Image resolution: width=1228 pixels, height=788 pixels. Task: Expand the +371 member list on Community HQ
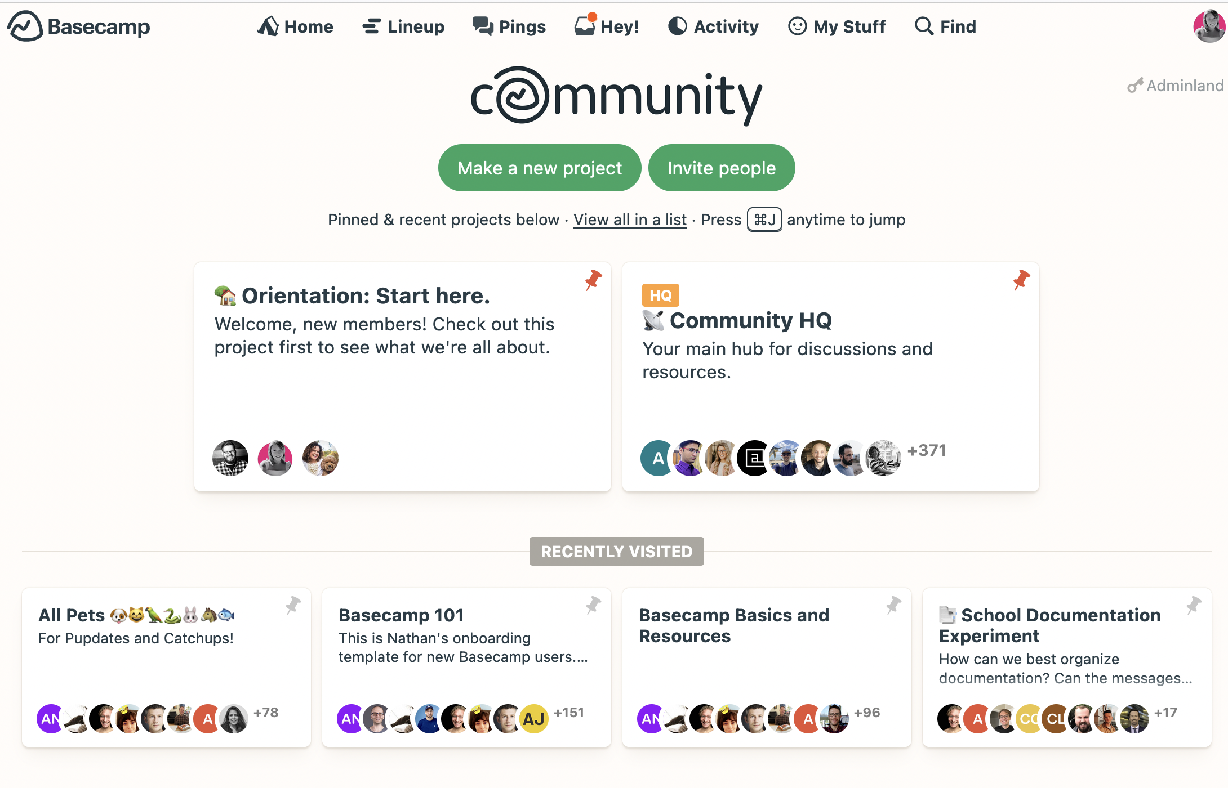pyautogui.click(x=927, y=450)
